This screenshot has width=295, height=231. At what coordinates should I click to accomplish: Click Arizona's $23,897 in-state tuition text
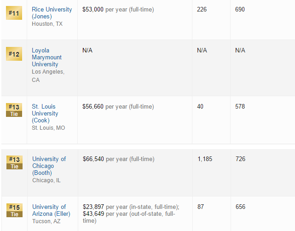point(131,207)
